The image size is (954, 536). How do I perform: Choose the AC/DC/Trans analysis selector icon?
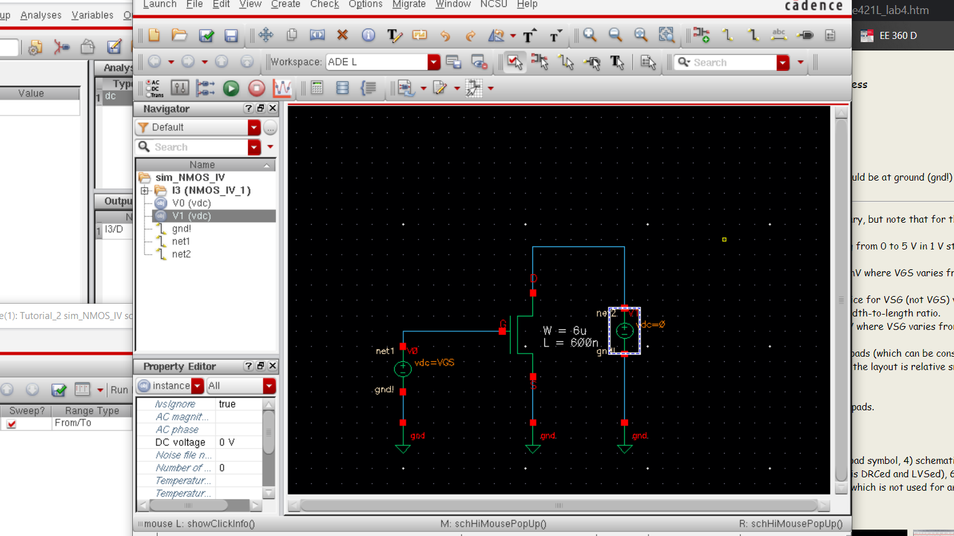pos(154,88)
